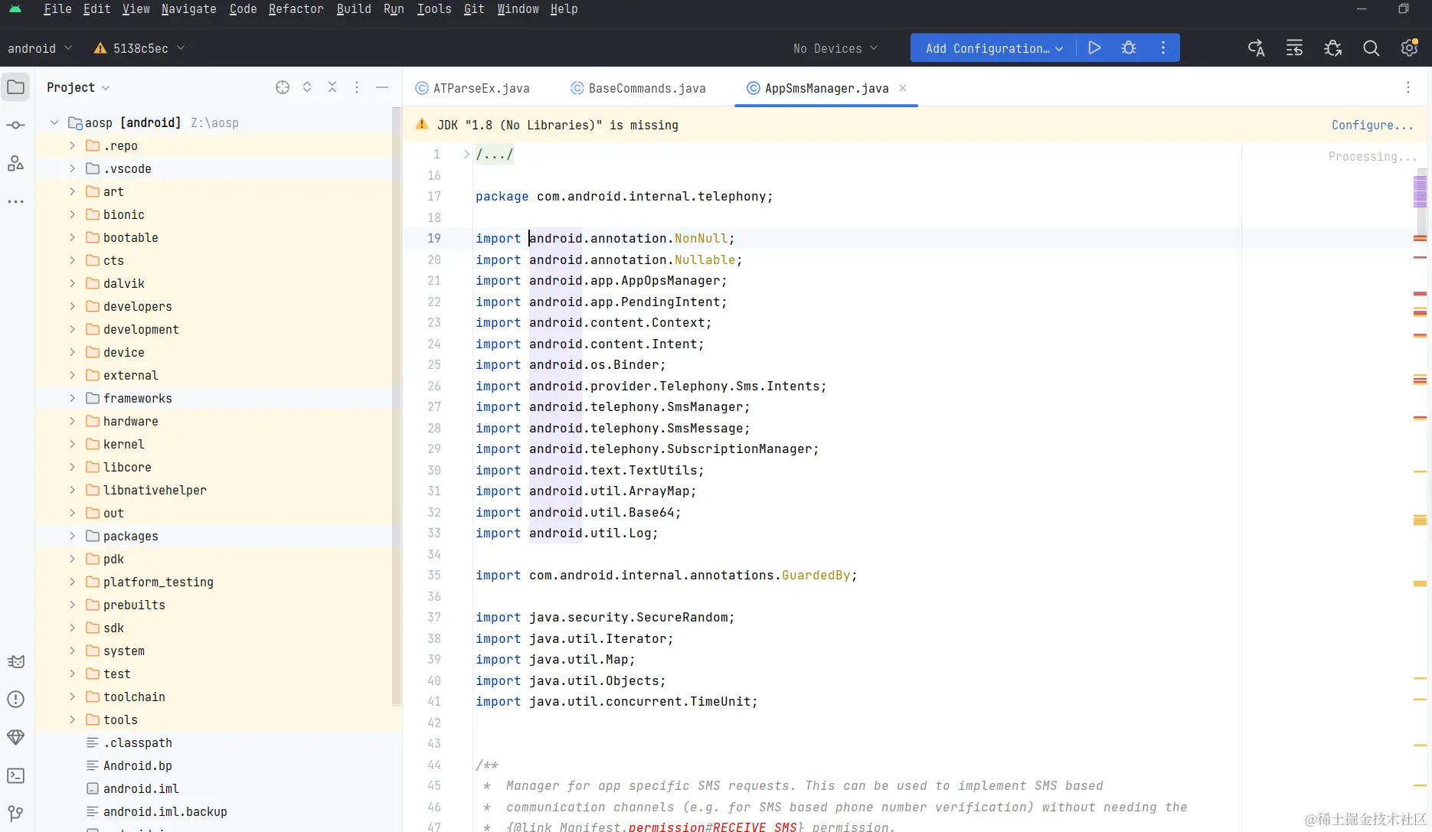Open the Refactor menu
This screenshot has height=832, width=1432.
[296, 9]
